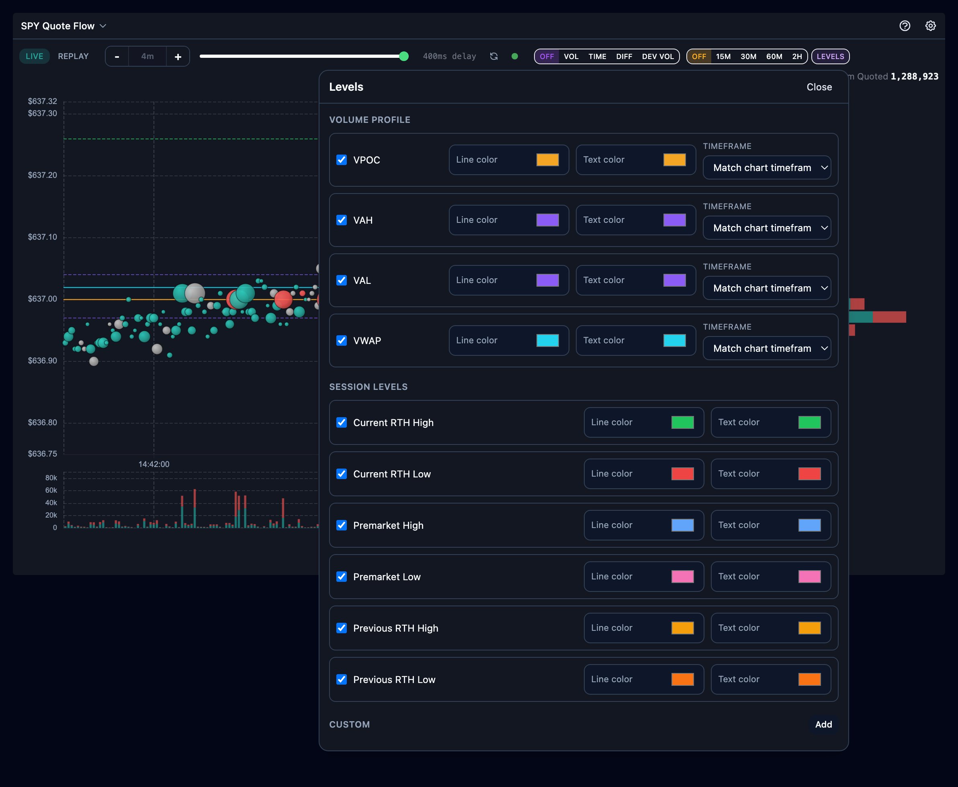Expand the SPY Quote Flow title dropdown

(63, 26)
